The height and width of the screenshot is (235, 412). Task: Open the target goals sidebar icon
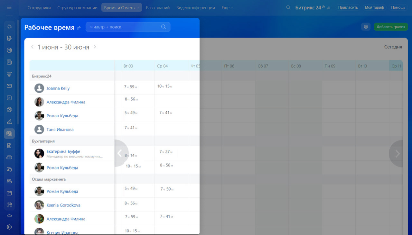9,110
